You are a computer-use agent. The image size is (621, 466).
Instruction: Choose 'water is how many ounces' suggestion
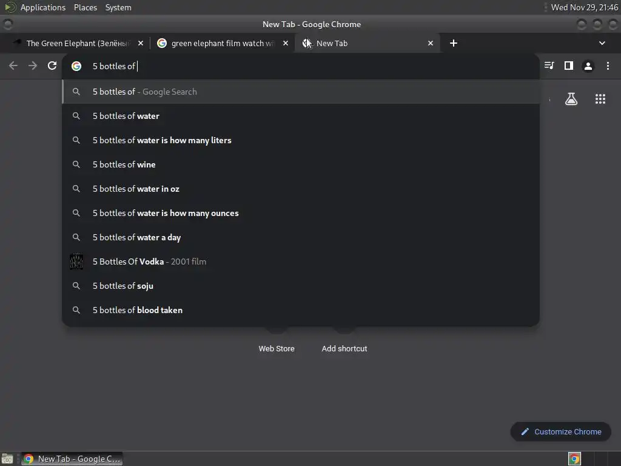pyautogui.click(x=301, y=213)
